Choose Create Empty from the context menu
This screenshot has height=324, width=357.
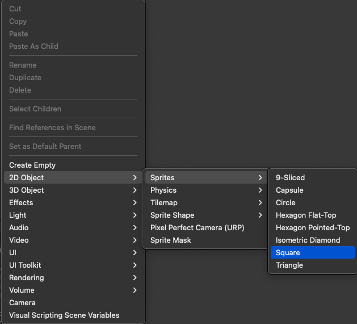tap(73, 165)
